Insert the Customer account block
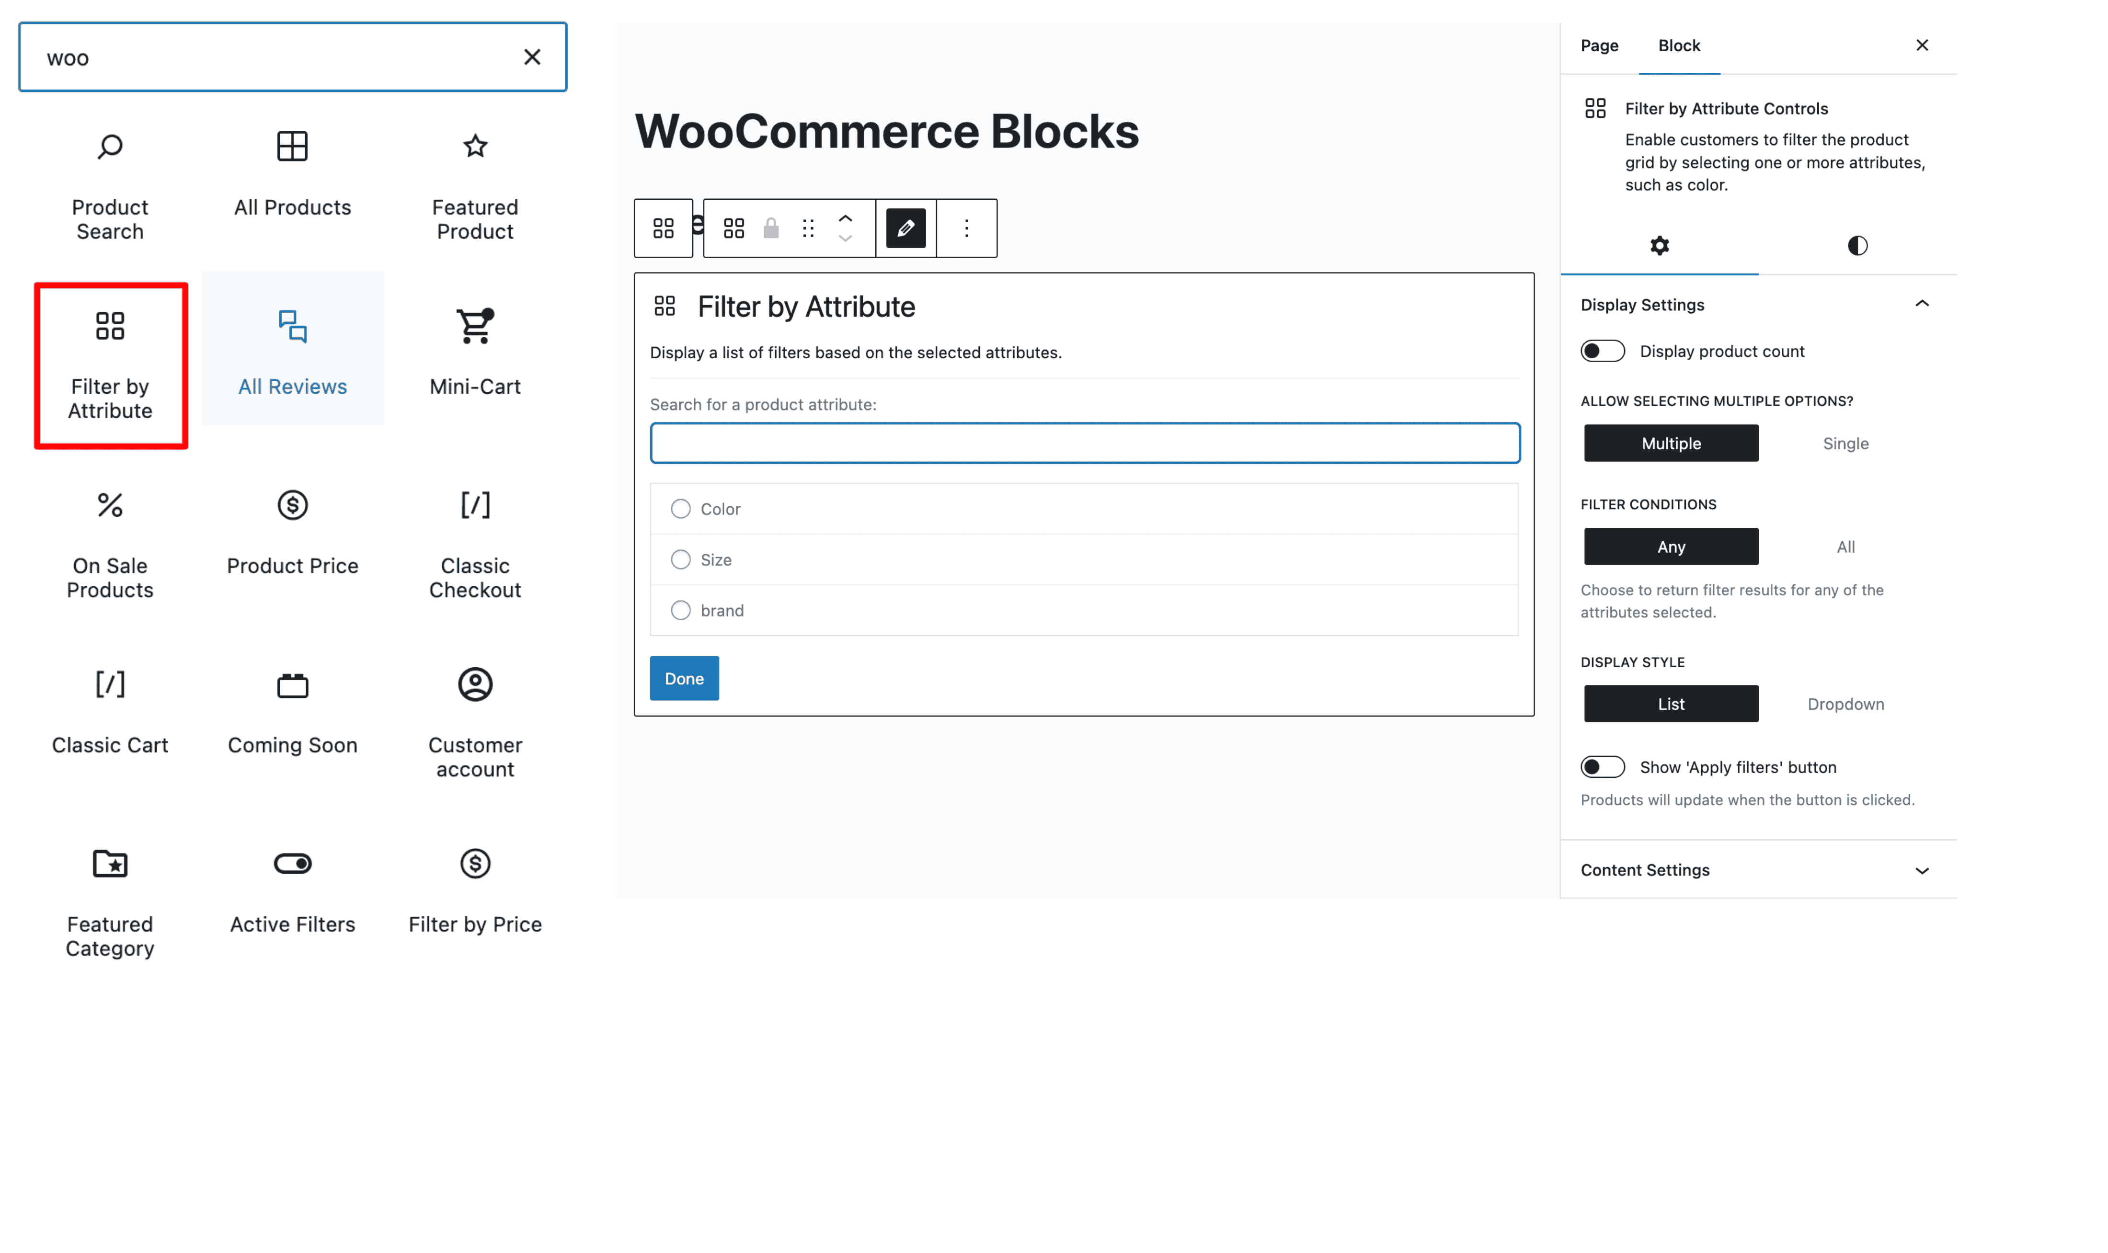 [x=475, y=723]
